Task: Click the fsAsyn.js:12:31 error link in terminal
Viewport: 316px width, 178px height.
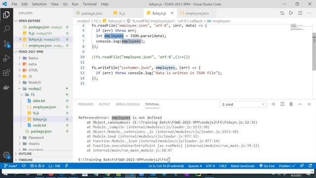Action: coord(195,122)
